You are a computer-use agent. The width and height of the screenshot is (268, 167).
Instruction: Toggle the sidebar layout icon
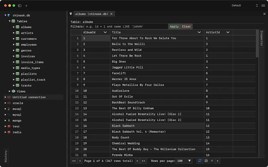[x=20, y=6]
